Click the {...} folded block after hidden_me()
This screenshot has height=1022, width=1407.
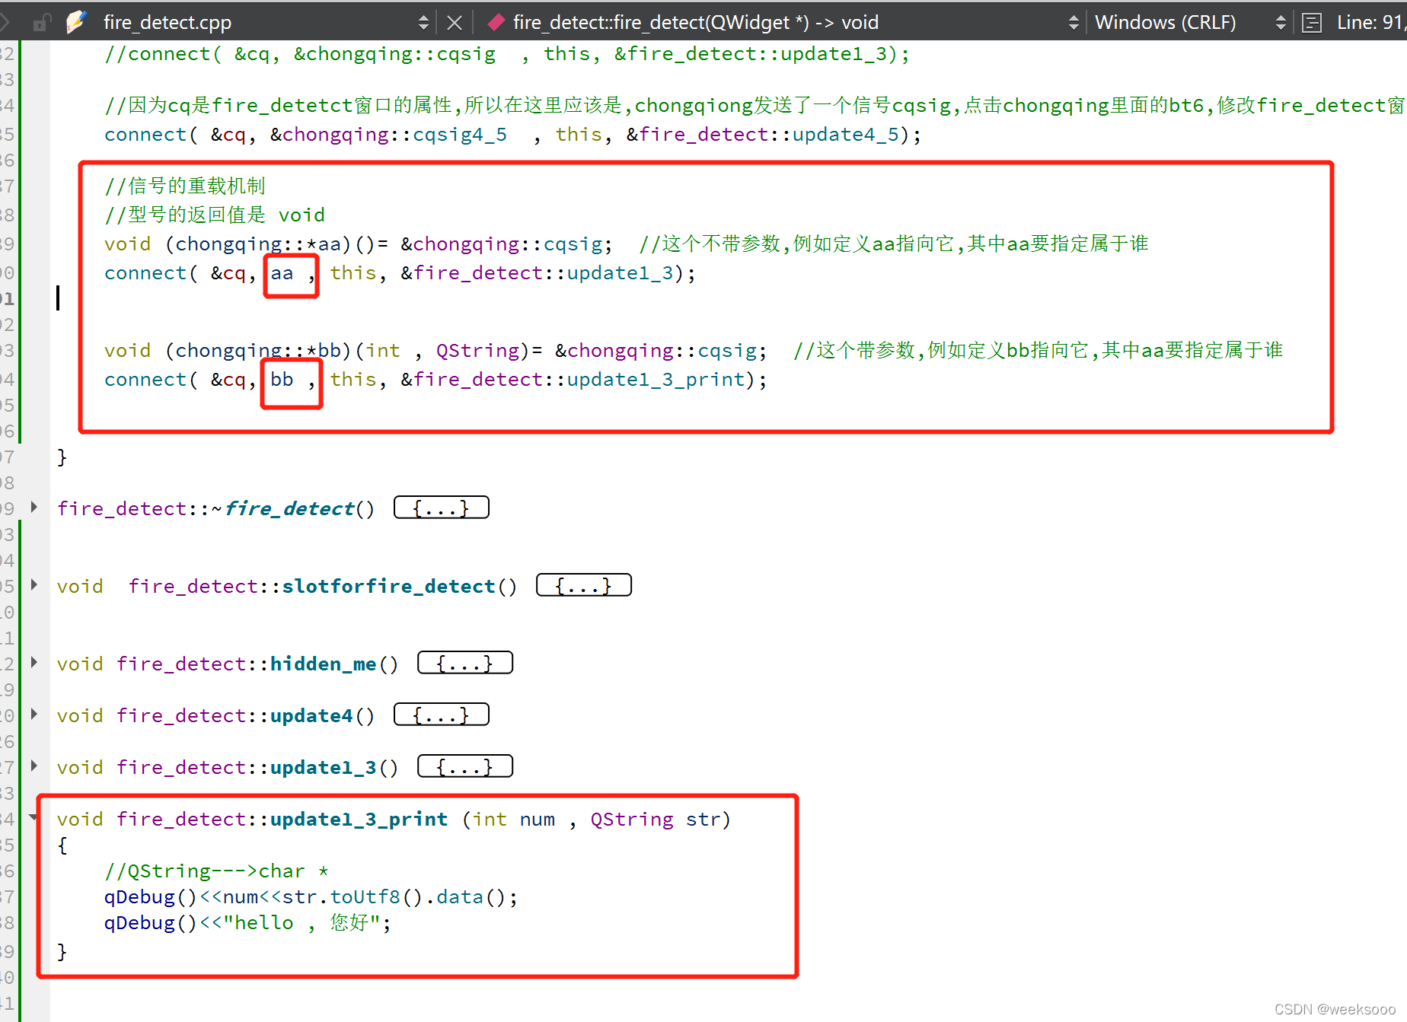pyautogui.click(x=465, y=663)
